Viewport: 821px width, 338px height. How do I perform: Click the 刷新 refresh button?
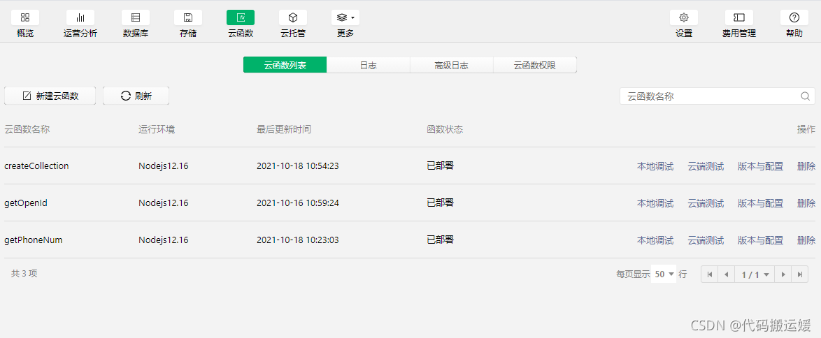tap(136, 96)
